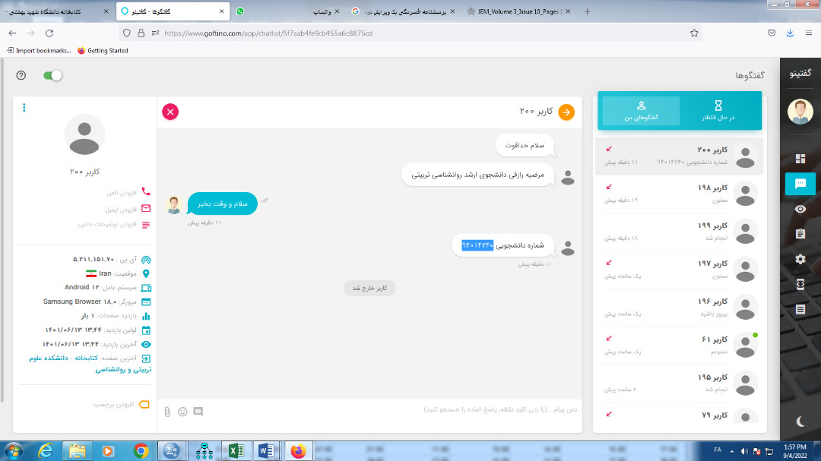Open the clipboard reports icon in sidebar
Image resolution: width=821 pixels, height=461 pixels.
point(800,234)
